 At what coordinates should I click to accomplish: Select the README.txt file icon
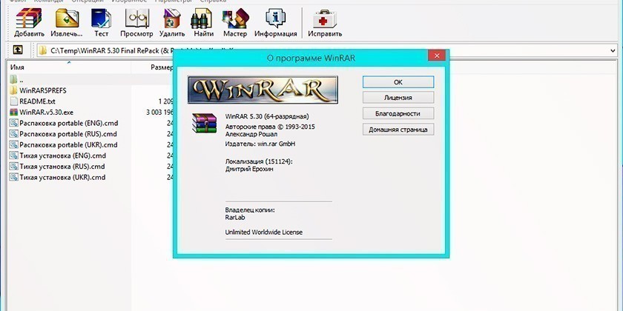tap(13, 101)
